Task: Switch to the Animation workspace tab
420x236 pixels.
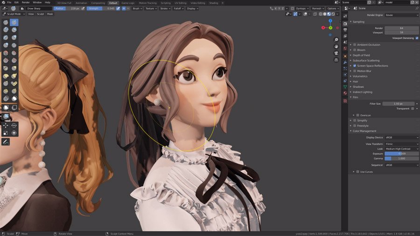Action: pyautogui.click(x=81, y=3)
